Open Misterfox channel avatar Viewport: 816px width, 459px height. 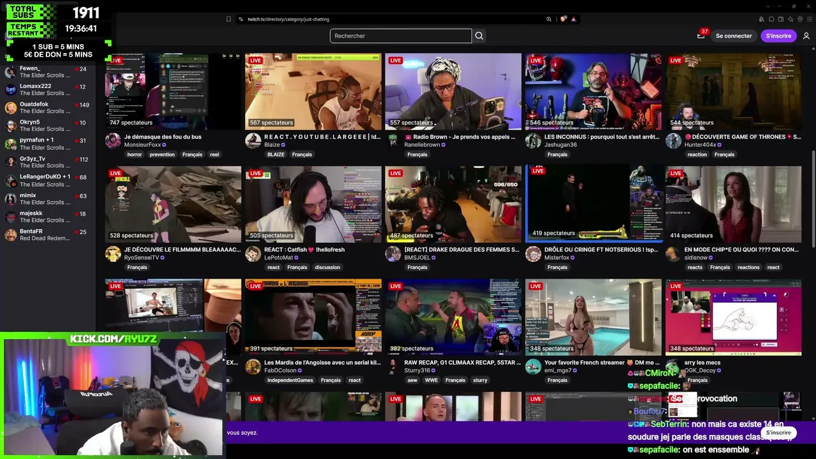[533, 254]
